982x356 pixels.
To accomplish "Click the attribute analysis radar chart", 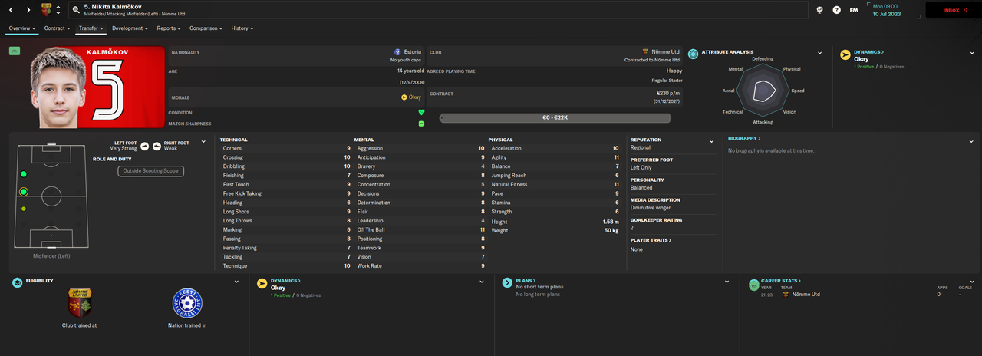I will coord(763,91).
